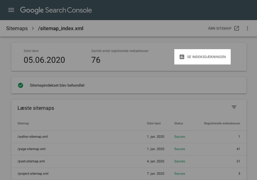Screen dimensions: 257x180
Task: Sort by the Sitemap column header
Action: click(x=23, y=124)
